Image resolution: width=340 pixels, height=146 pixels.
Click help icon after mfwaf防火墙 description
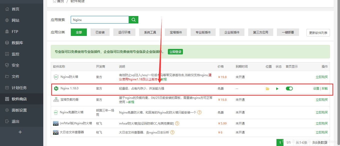click(x=177, y=123)
